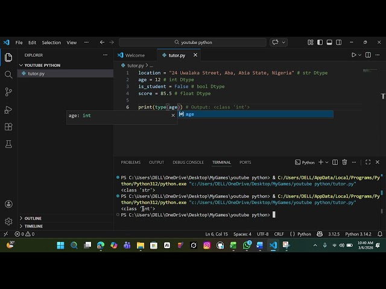
Task: Open the editor More Actions menu
Action: pos(378,55)
